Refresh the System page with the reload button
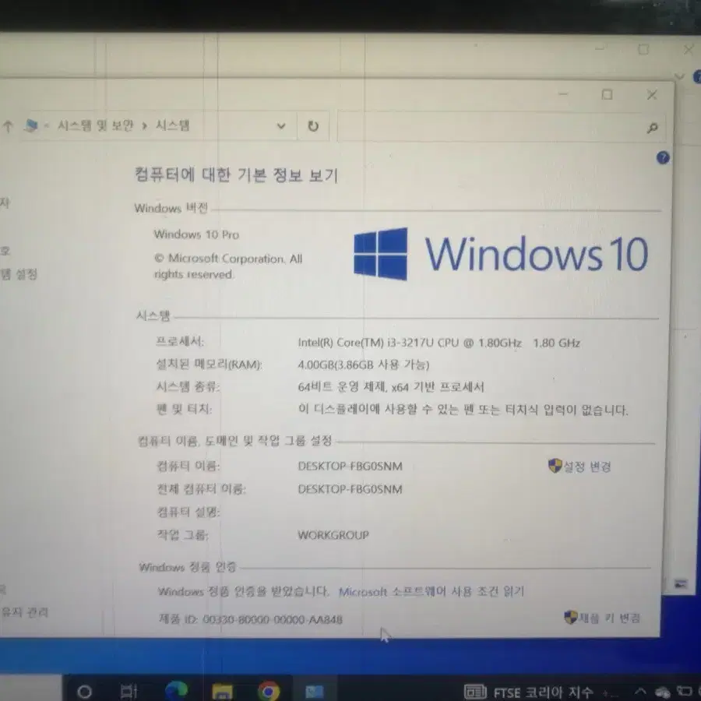This screenshot has height=701, width=701. (313, 126)
